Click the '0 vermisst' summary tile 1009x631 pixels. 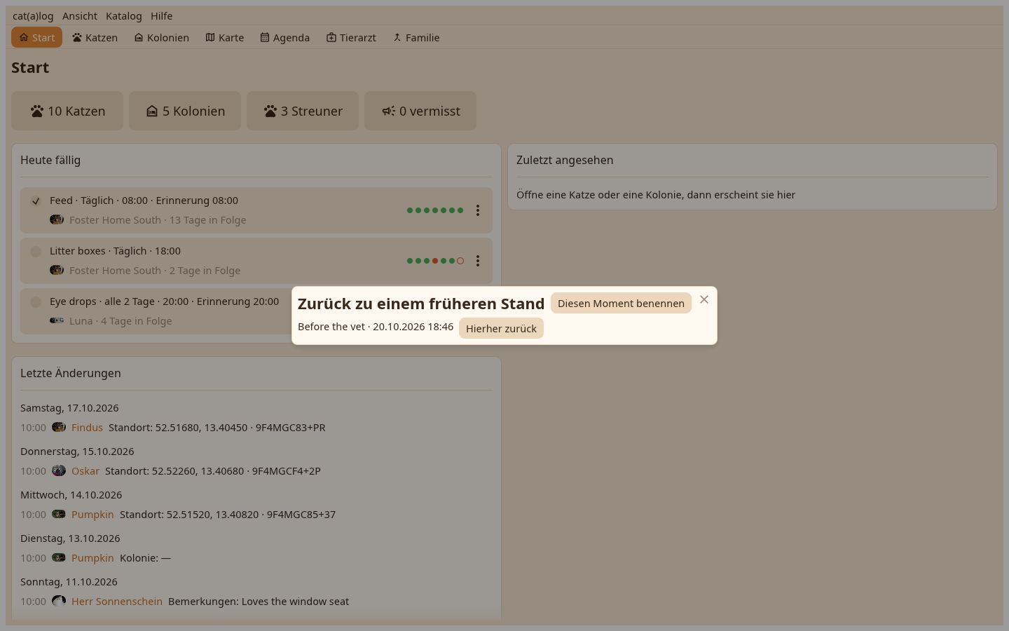[x=420, y=111]
